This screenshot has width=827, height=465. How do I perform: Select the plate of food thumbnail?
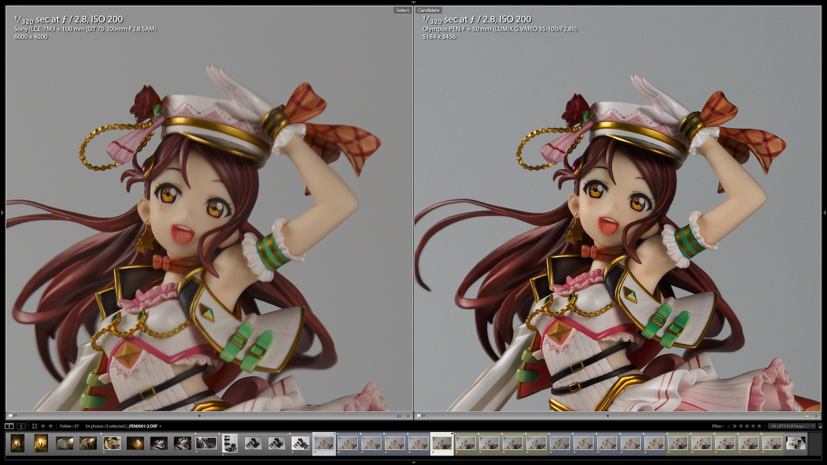pyautogui.click(x=111, y=443)
